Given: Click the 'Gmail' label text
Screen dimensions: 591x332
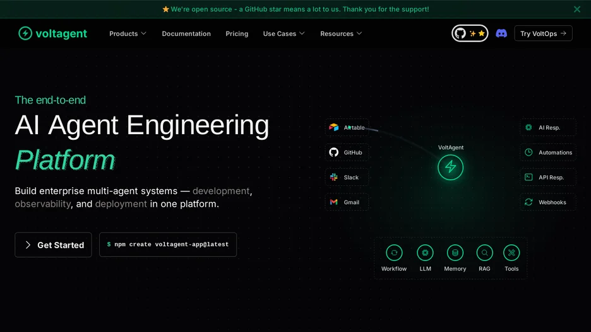Looking at the screenshot, I should click(351, 202).
